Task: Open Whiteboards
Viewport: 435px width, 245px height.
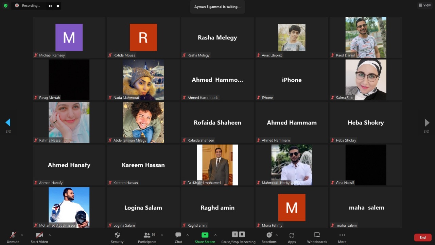Action: point(317,237)
